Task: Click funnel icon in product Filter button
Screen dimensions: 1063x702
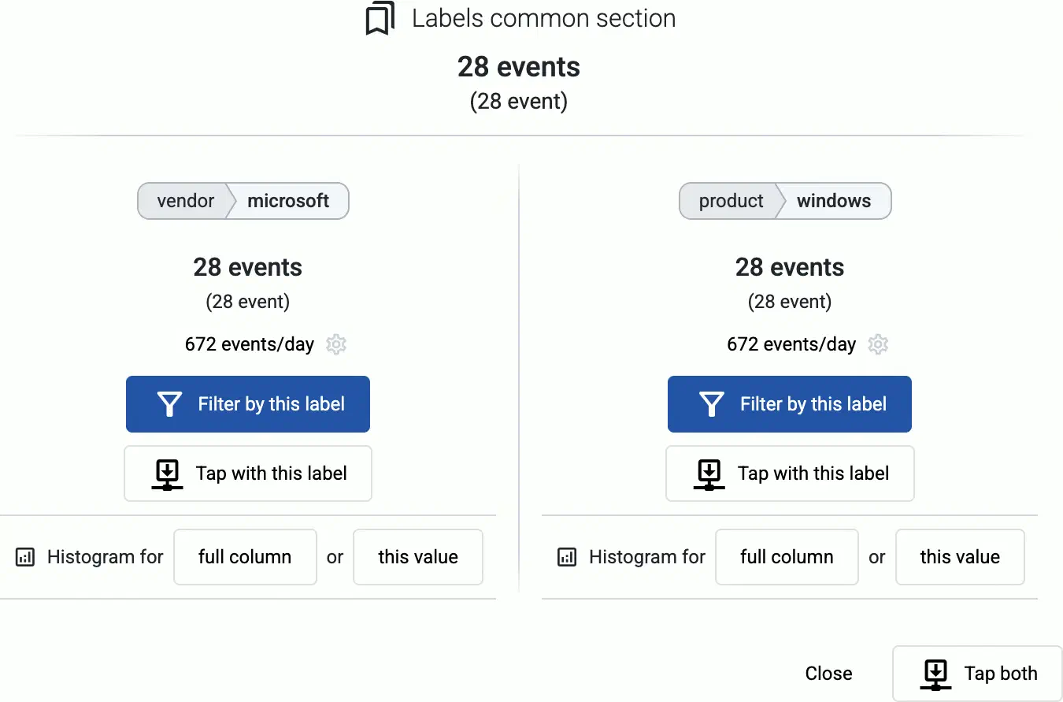Action: pyautogui.click(x=711, y=404)
